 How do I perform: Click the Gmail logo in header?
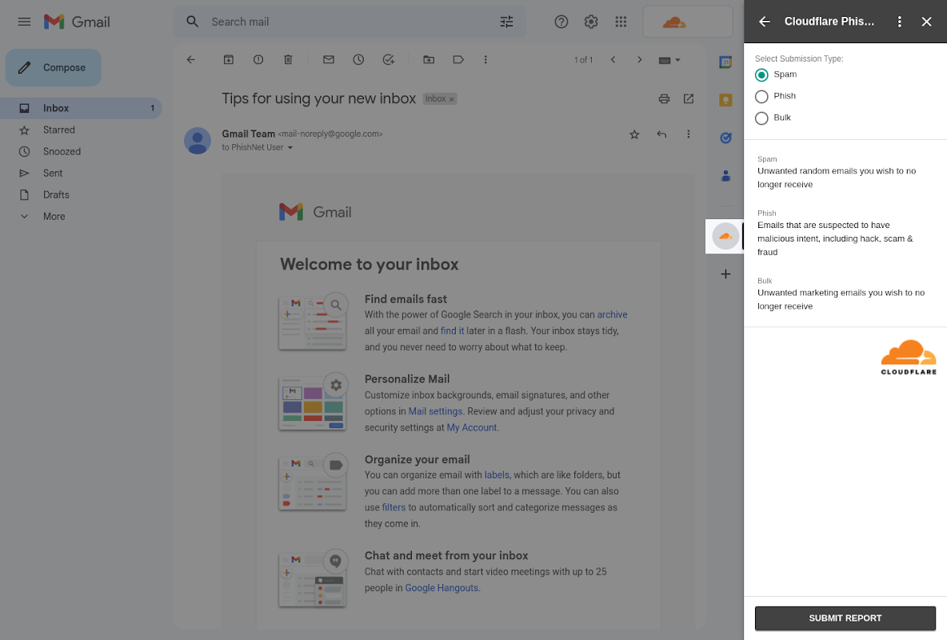point(77,22)
